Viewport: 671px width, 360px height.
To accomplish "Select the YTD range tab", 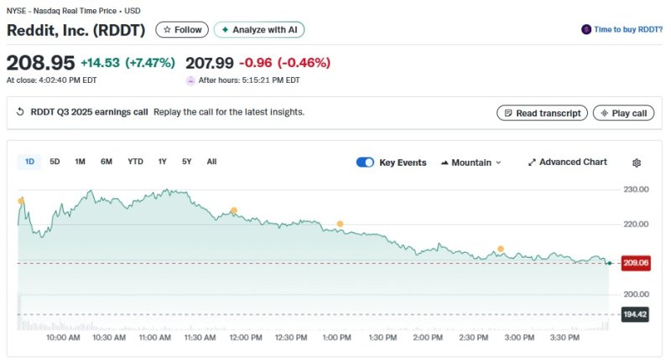I will (x=135, y=162).
